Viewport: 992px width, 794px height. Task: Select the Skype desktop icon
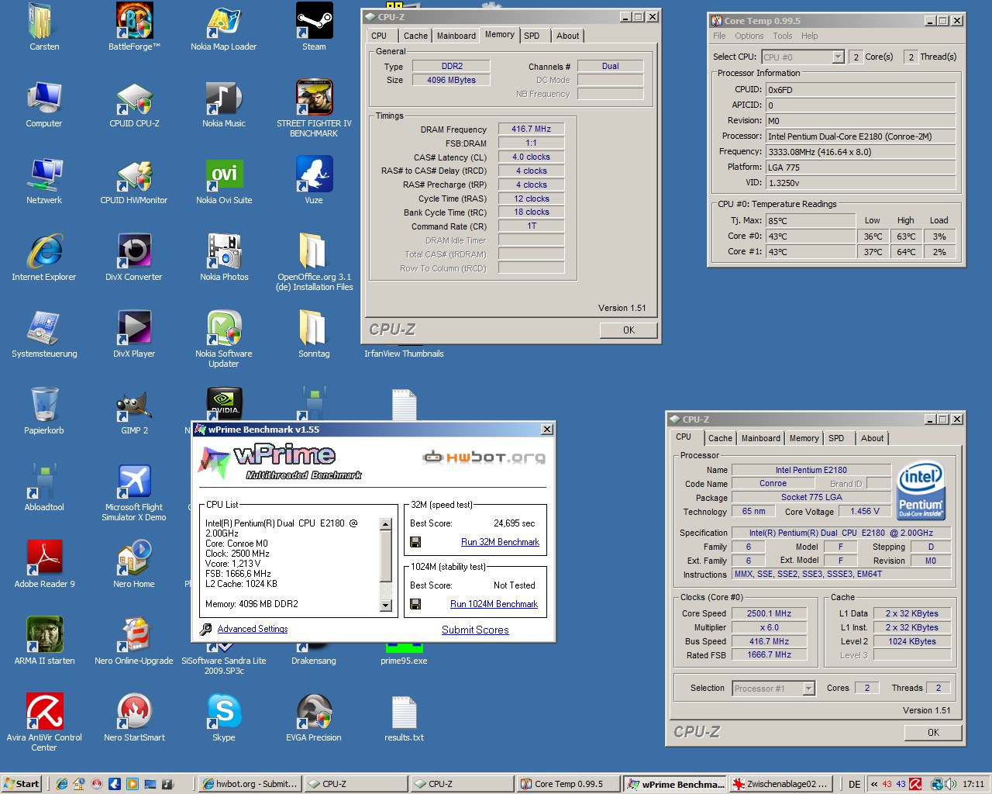pos(224,718)
